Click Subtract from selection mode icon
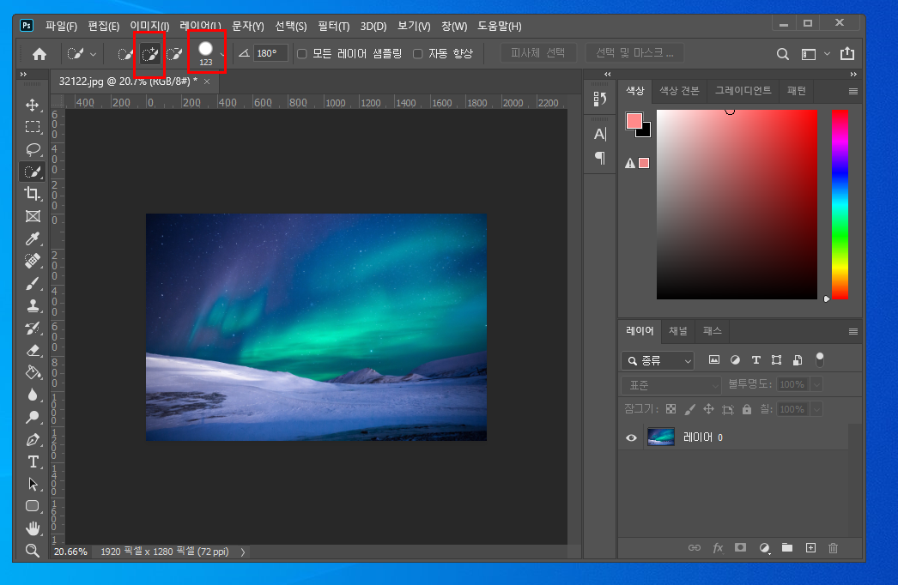 tap(174, 54)
